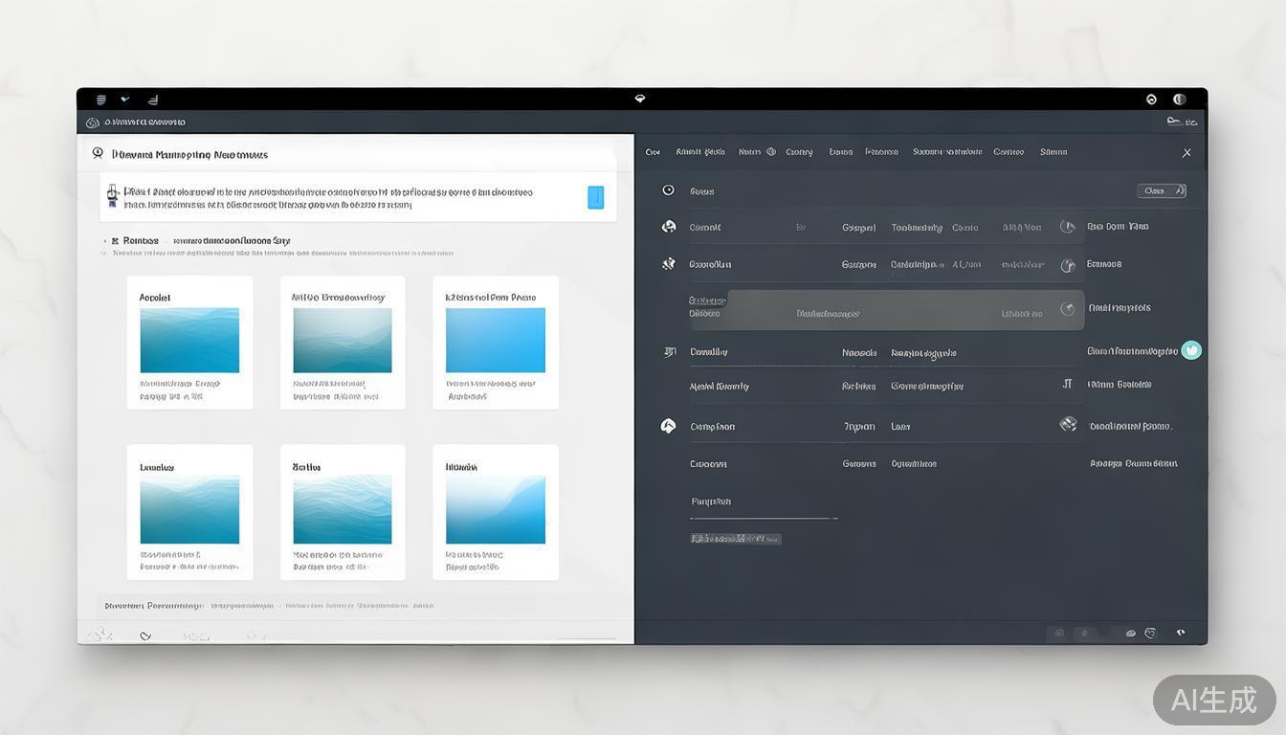Select the first tab "Cov" in the dark panel
Viewport: 1286px width, 735px height.
pos(653,152)
